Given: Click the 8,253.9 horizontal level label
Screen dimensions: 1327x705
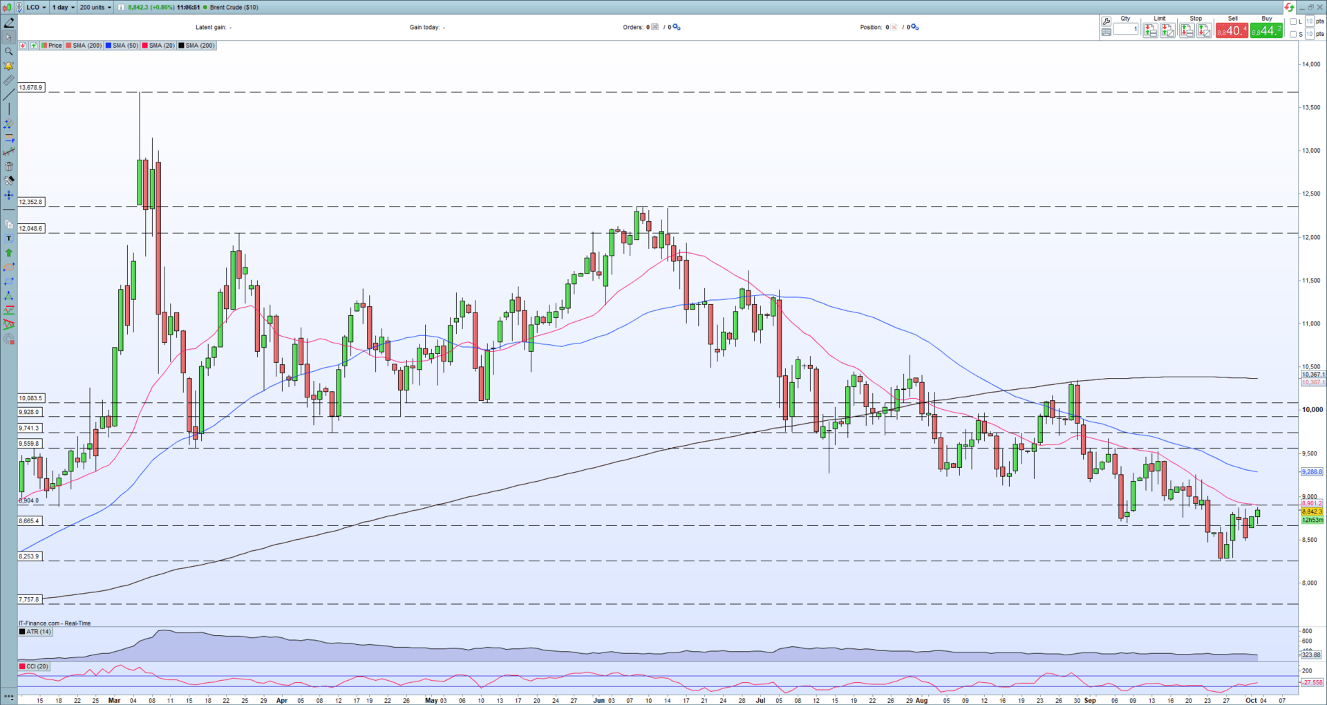Looking at the screenshot, I should [x=29, y=556].
